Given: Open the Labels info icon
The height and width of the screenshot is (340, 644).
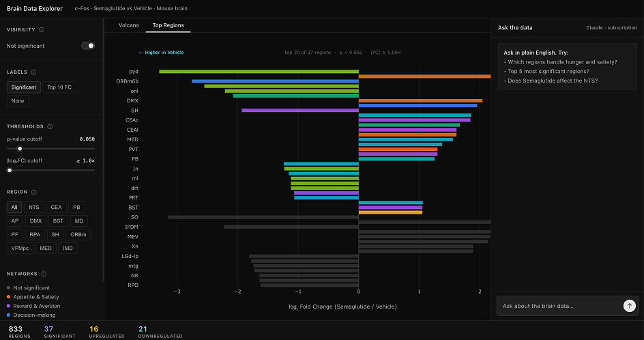Looking at the screenshot, I should 33,72.
